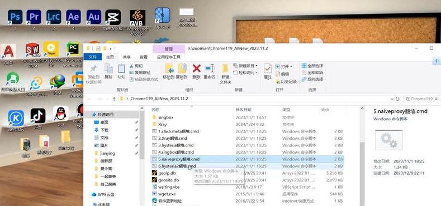Click the Move to icon
The image size is (441, 206).
pyautogui.click(x=169, y=68)
